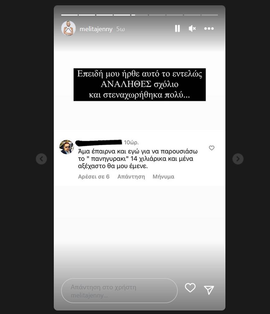Unmute the story audio

(x=192, y=28)
